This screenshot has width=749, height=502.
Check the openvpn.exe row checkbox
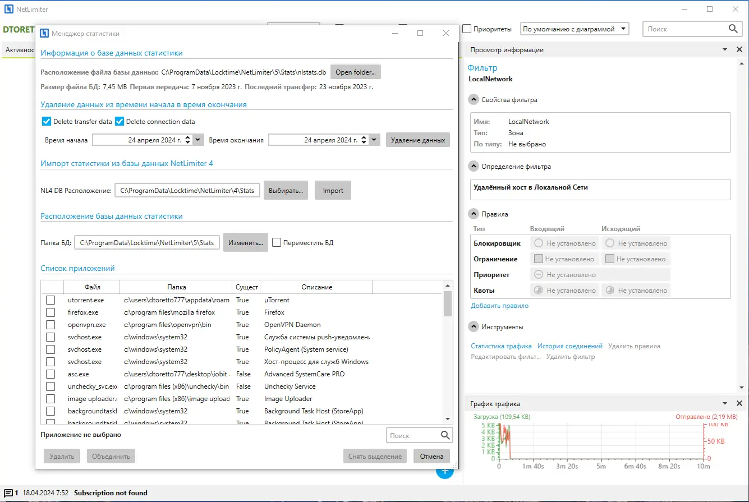pos(50,325)
